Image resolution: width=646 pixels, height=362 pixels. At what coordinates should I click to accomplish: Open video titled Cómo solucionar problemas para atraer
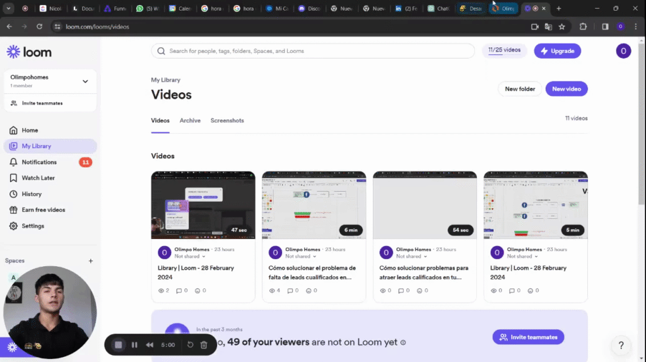pyautogui.click(x=423, y=272)
